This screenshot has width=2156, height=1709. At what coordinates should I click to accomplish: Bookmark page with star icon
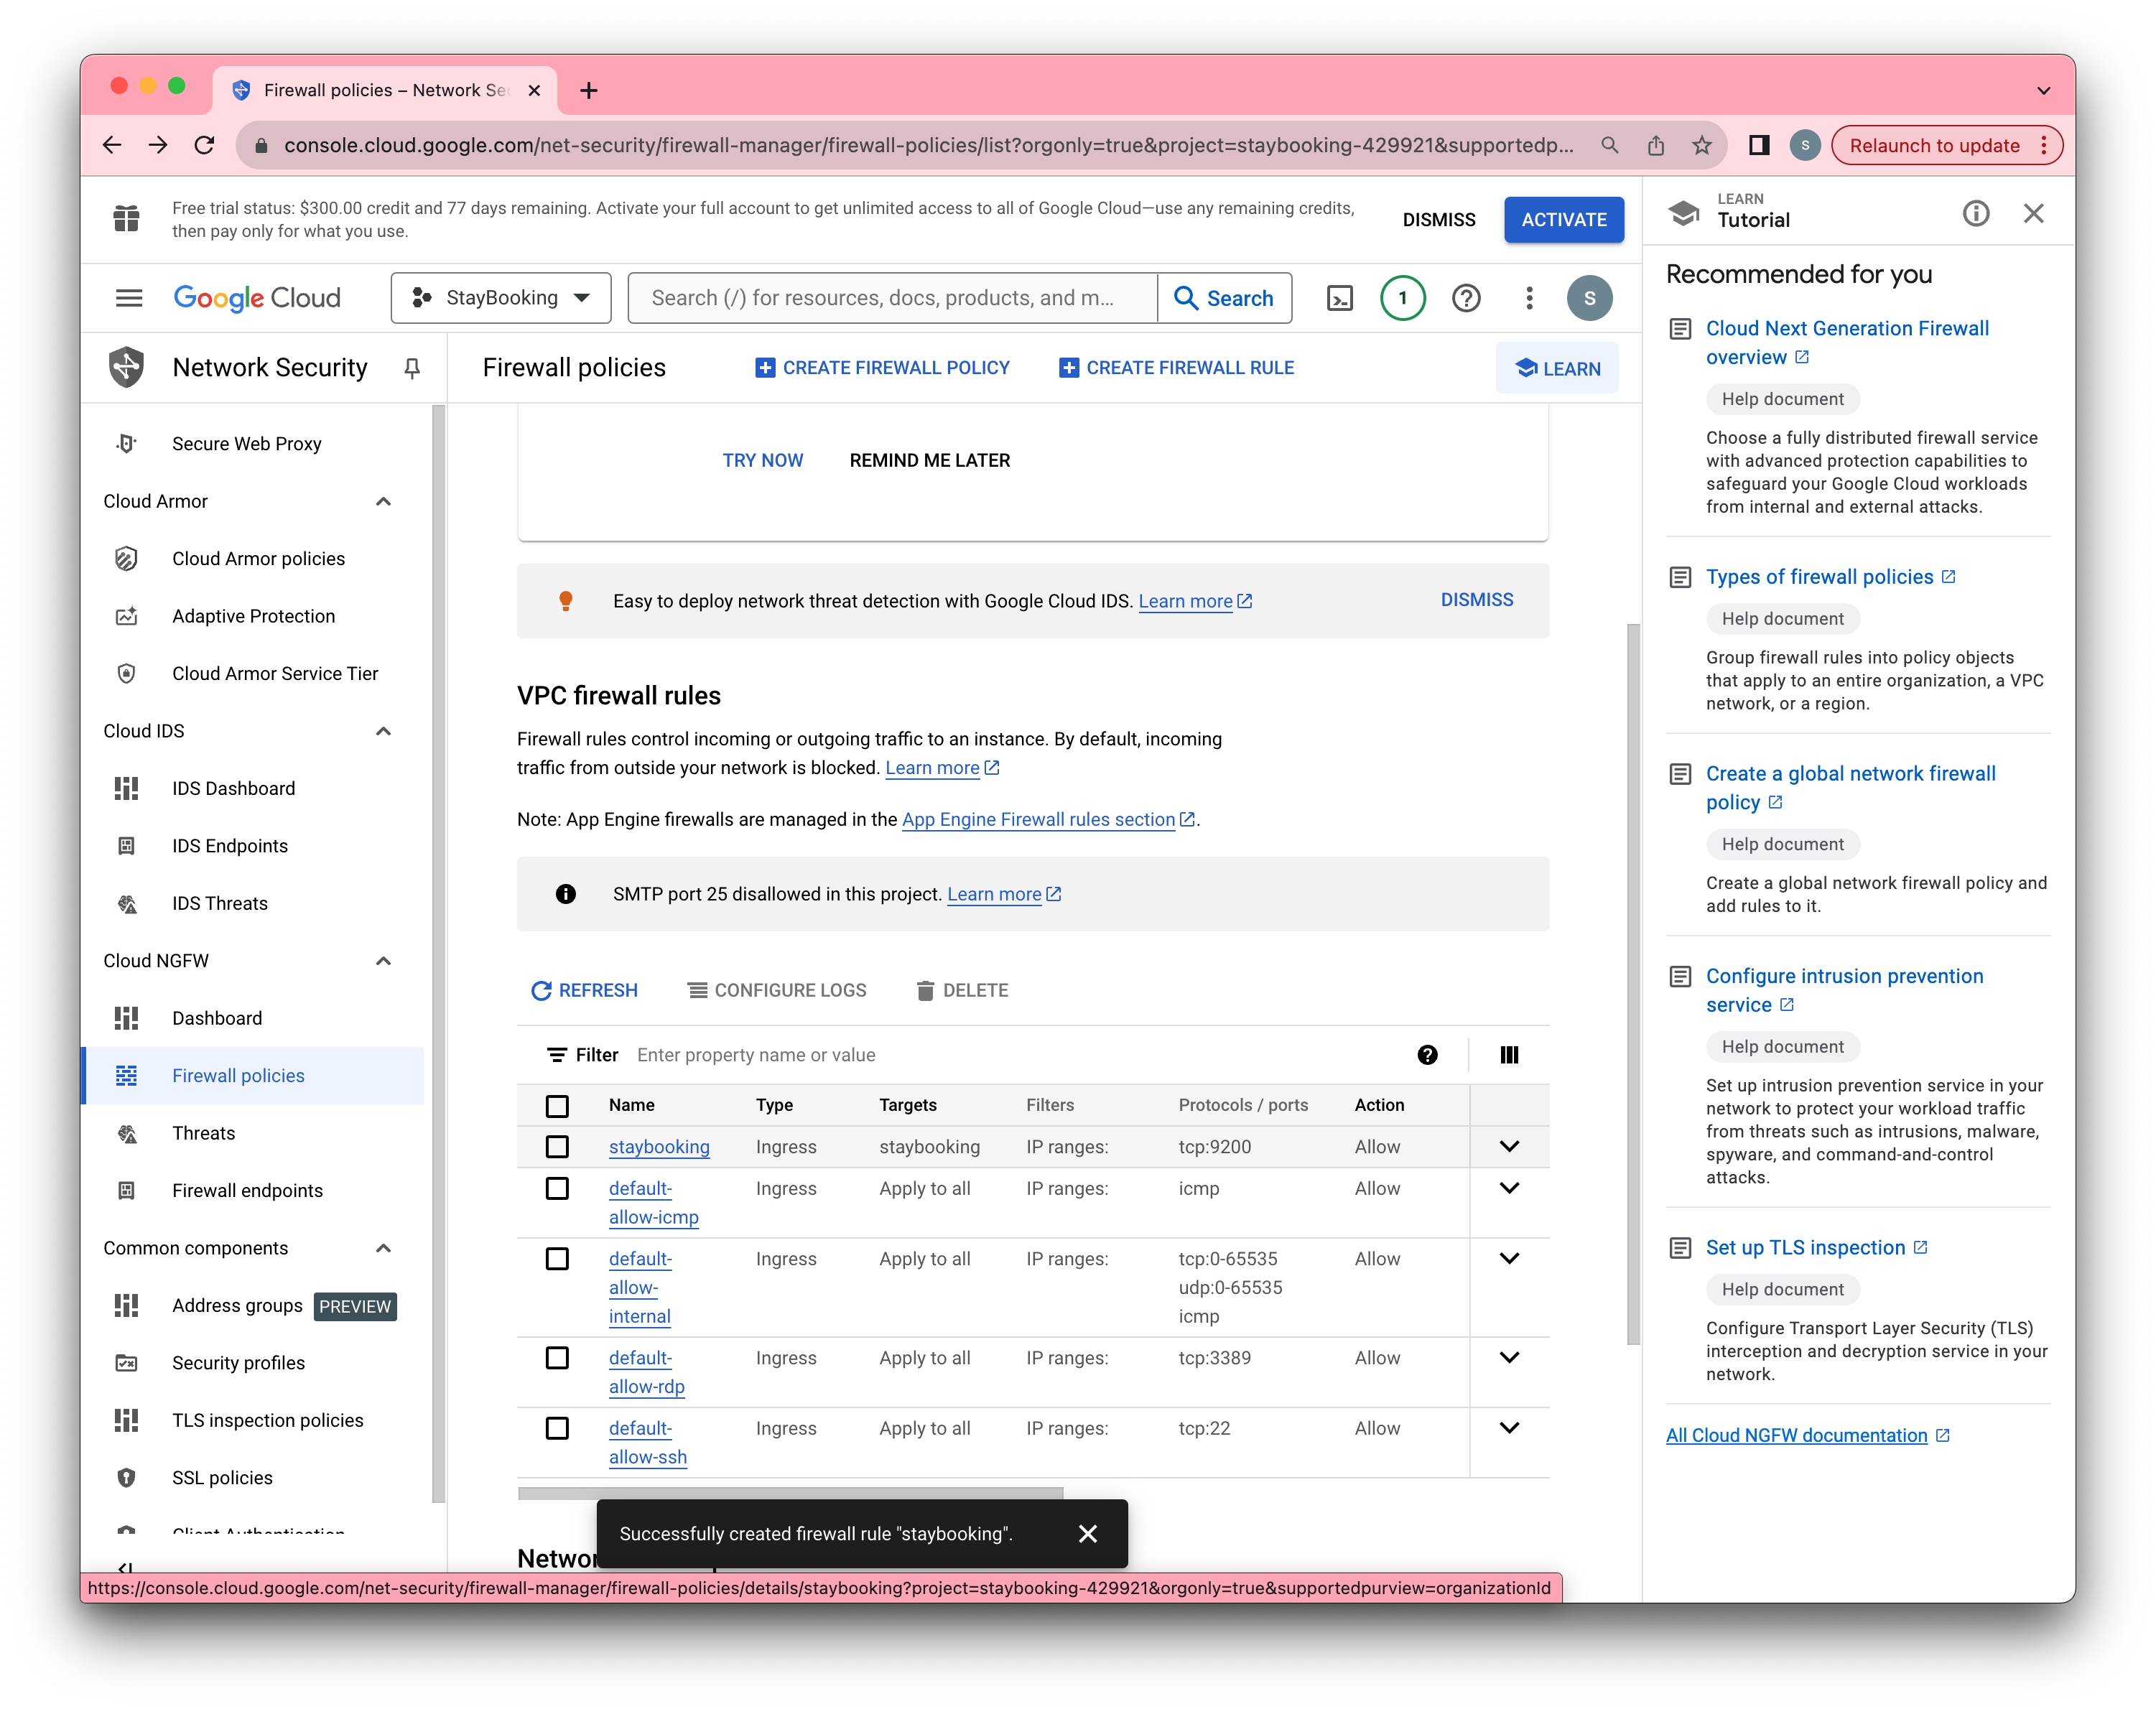point(1702,145)
